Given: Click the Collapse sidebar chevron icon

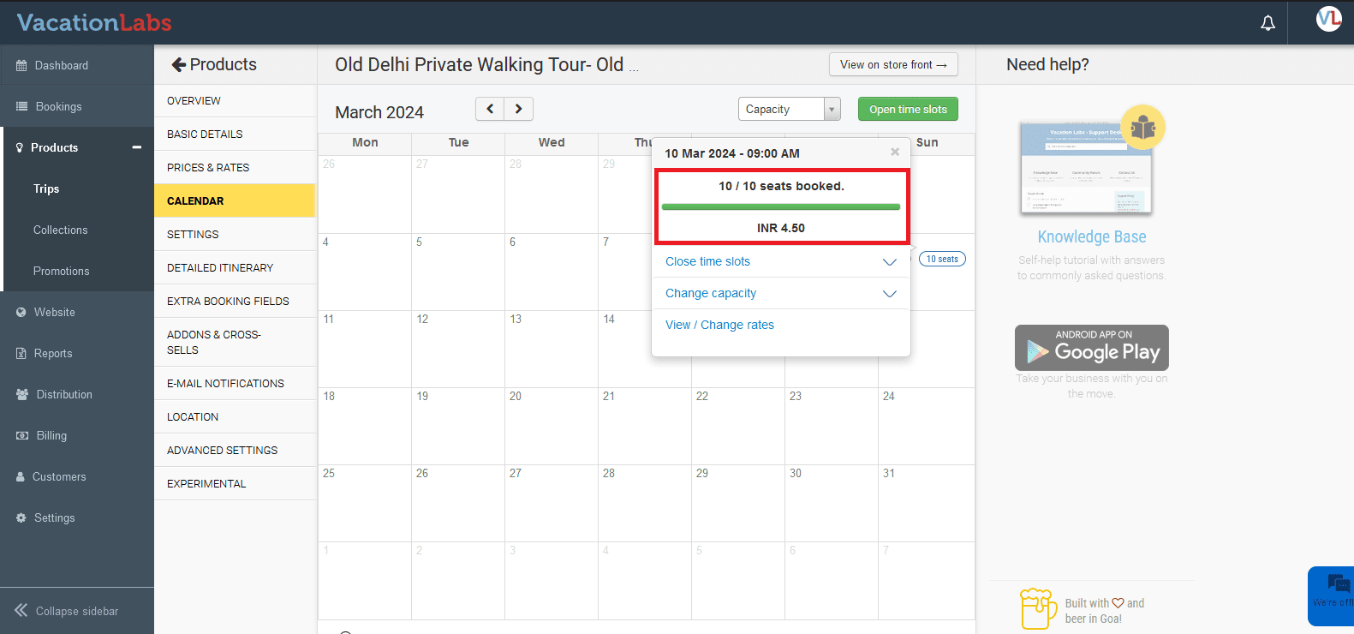Looking at the screenshot, I should point(21,610).
